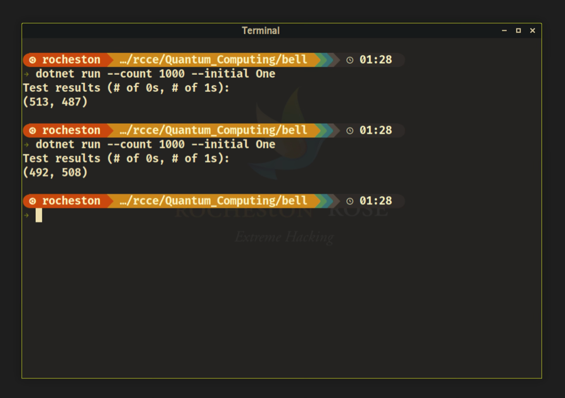The image size is (565, 398).
Task: Minimize the Terminal window
Action: point(504,31)
